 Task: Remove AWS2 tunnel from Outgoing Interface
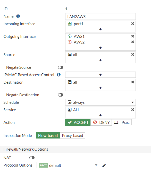pyautogui.click(x=132, y=42)
